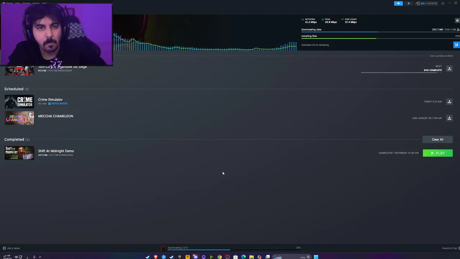Open Google Chrome from taskbar
Viewport: 460px width, 259px height.
click(220, 257)
